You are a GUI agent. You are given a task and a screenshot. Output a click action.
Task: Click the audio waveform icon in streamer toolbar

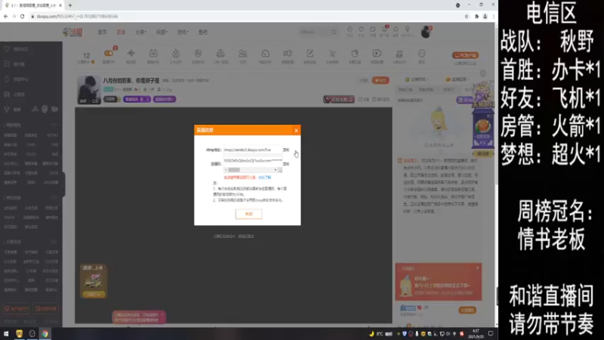(x=131, y=54)
